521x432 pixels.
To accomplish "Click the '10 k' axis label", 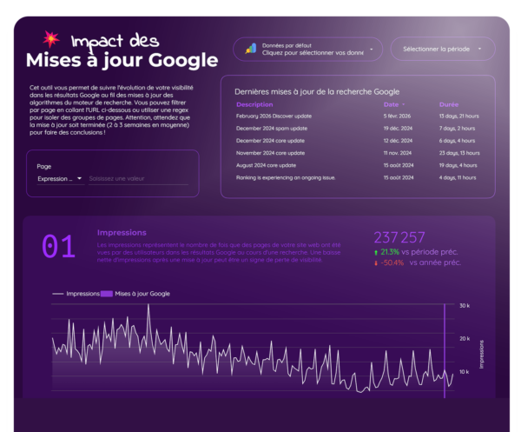I will coord(465,372).
